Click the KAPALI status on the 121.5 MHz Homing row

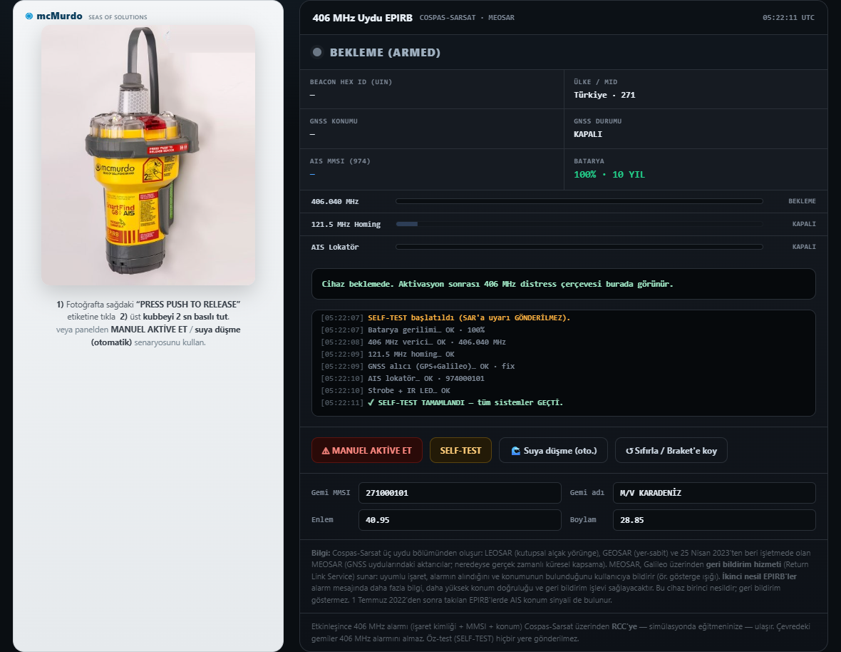coord(804,224)
